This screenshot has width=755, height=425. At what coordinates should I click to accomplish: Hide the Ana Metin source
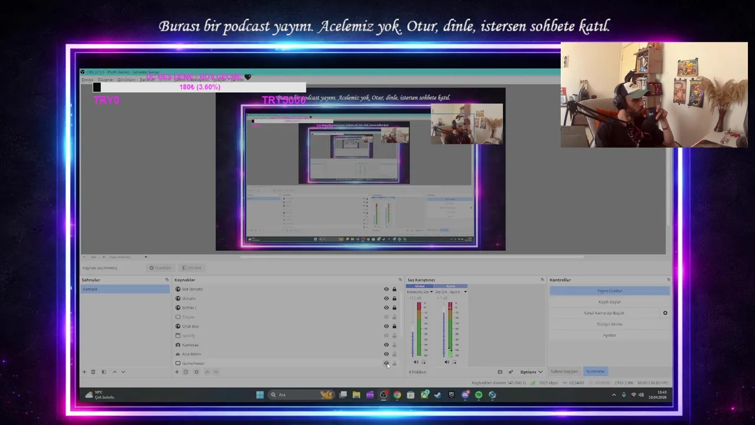(x=386, y=354)
